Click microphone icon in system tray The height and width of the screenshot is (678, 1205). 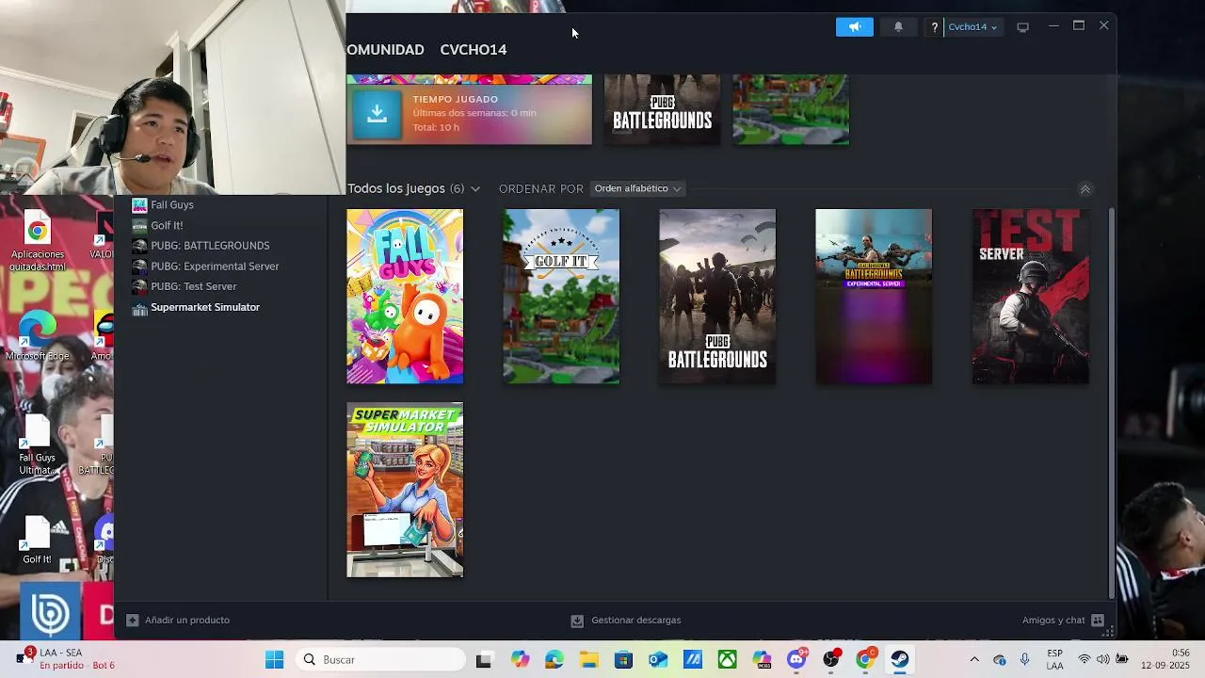[x=1024, y=660]
